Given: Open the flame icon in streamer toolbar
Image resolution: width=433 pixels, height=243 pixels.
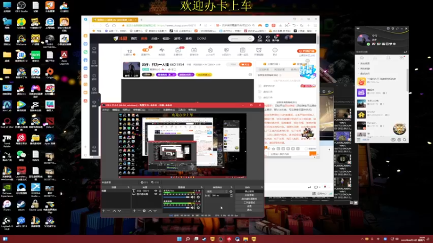Looking at the screenshot, I should (210, 51).
